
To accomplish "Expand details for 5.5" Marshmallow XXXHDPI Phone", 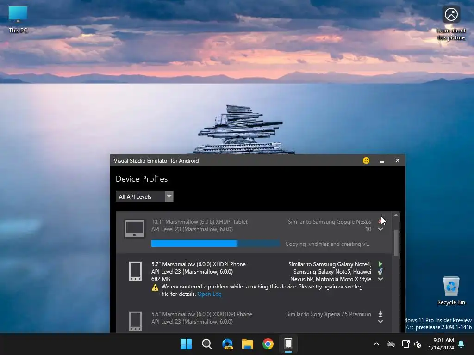I will pyautogui.click(x=380, y=322).
